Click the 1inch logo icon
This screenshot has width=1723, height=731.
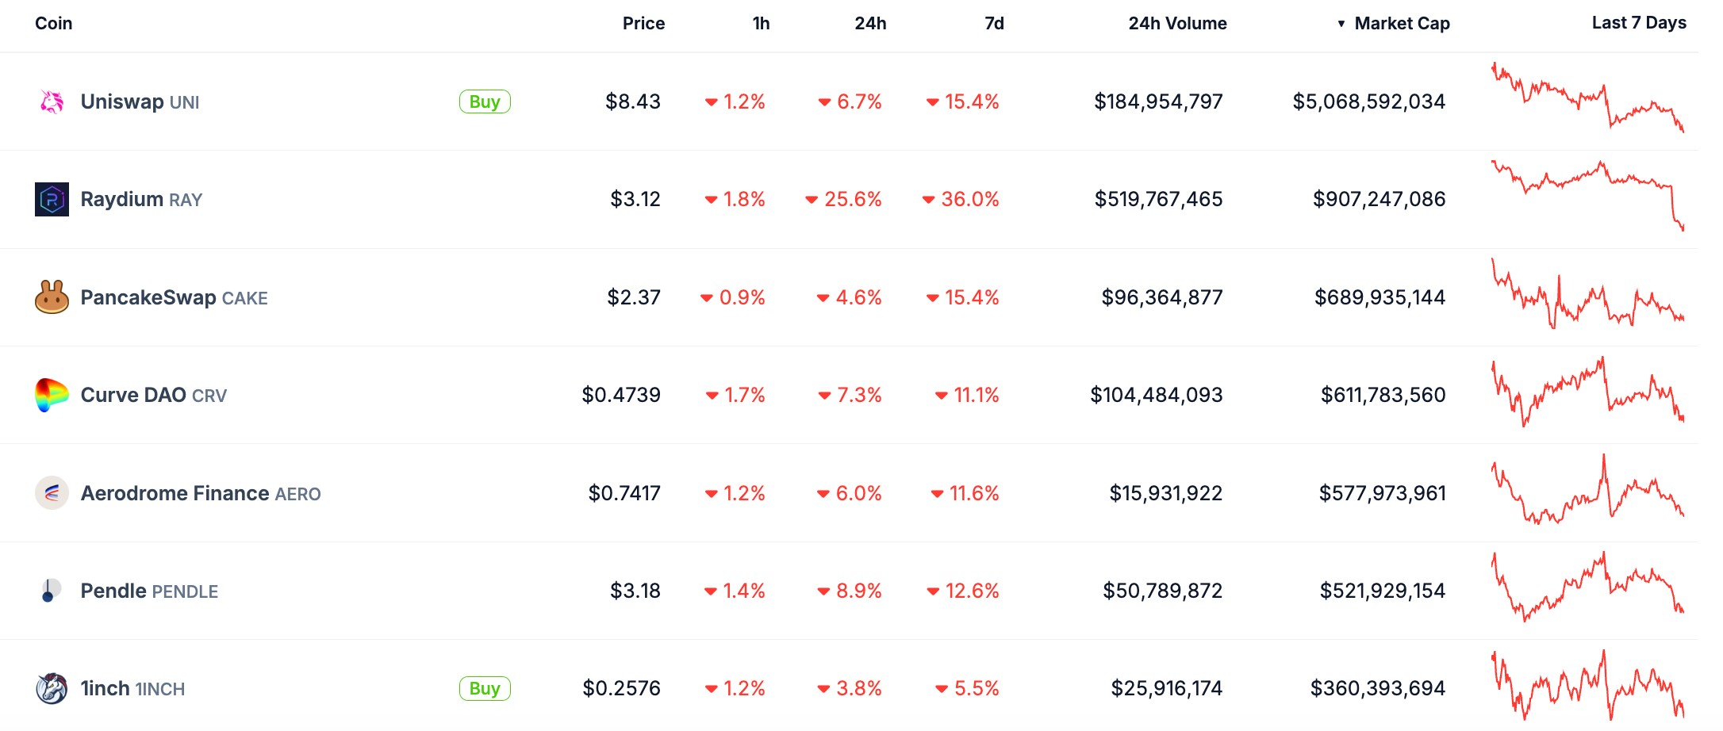coord(52,688)
